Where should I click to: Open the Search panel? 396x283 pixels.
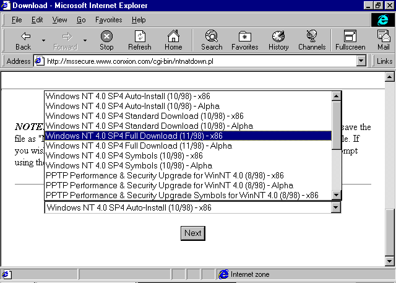tap(212, 37)
